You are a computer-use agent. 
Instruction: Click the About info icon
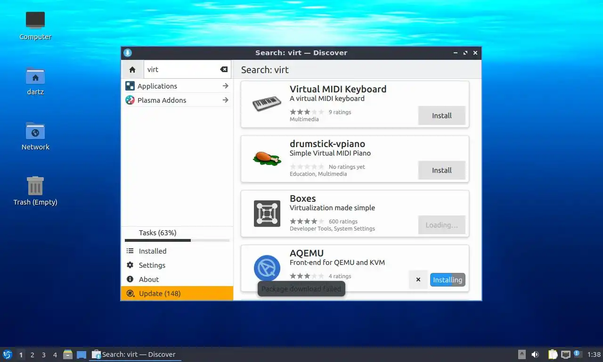pos(130,280)
